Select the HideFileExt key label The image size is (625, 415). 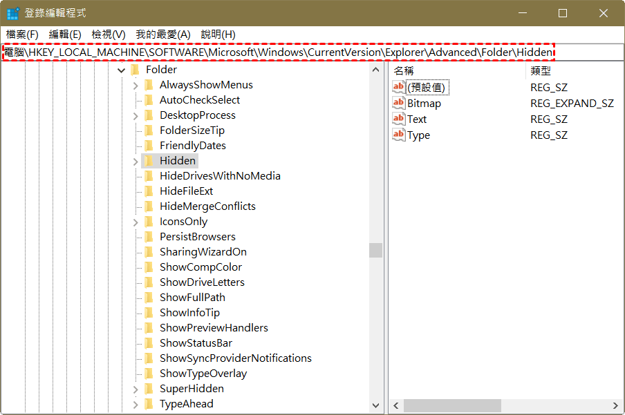pyautogui.click(x=186, y=191)
